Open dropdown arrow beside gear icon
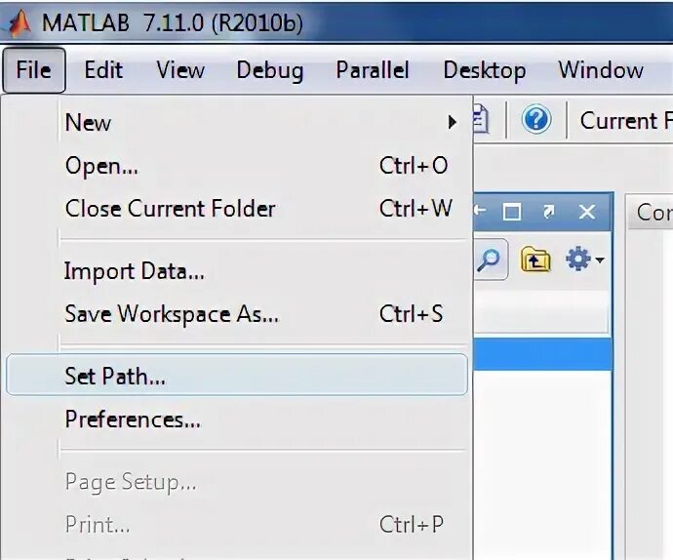 (x=600, y=260)
